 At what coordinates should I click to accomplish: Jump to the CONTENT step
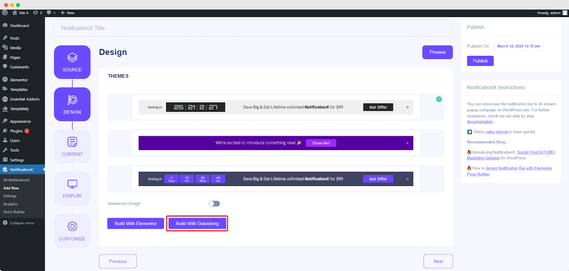coord(72,147)
